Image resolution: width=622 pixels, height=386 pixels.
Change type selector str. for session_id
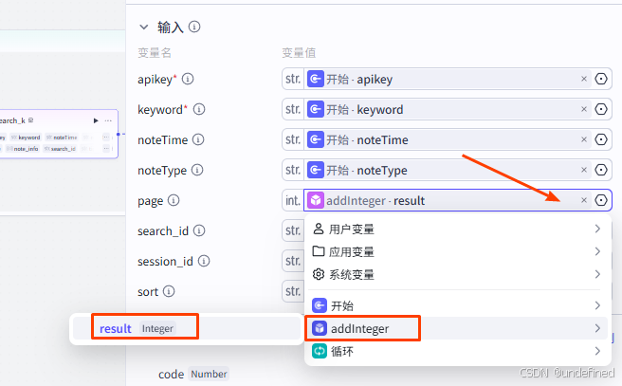293,261
